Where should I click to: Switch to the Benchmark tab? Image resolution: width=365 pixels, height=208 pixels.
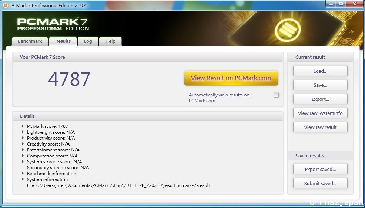point(30,41)
